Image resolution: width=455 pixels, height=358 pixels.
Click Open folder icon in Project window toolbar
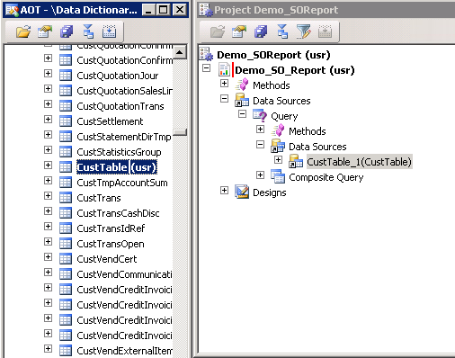tap(218, 31)
